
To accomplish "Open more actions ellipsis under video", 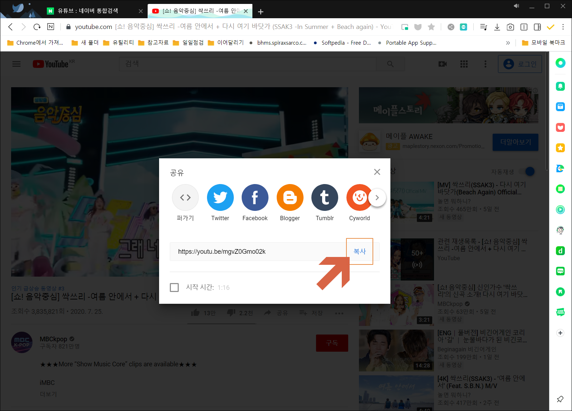I will click(339, 313).
